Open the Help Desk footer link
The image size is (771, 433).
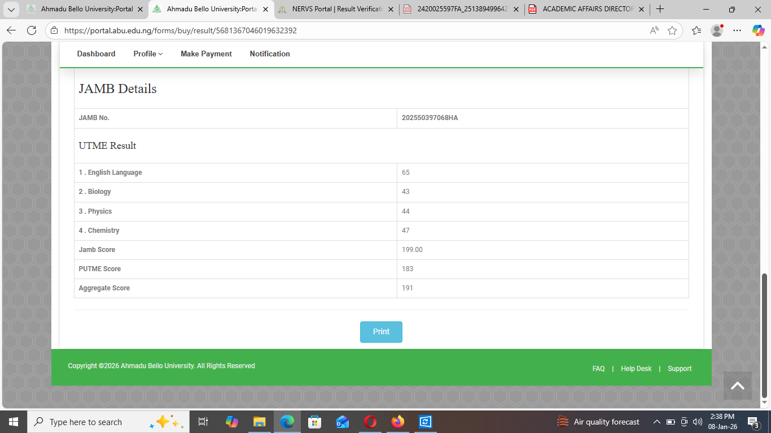click(x=636, y=369)
